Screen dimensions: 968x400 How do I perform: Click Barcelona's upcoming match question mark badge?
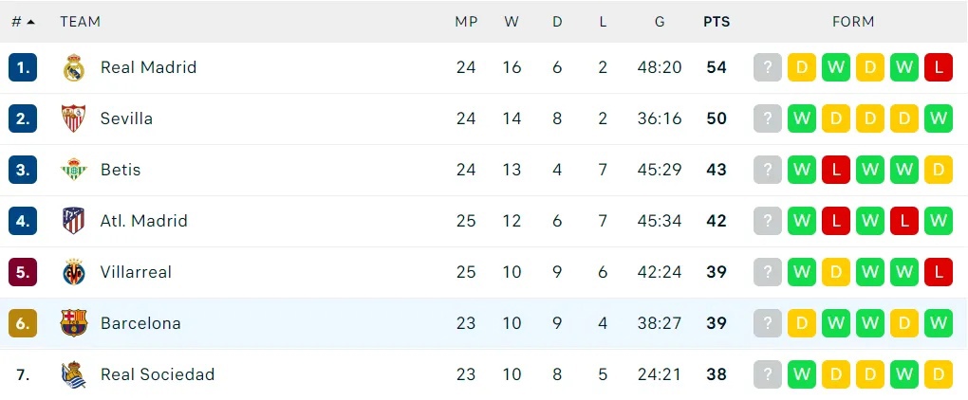point(768,323)
